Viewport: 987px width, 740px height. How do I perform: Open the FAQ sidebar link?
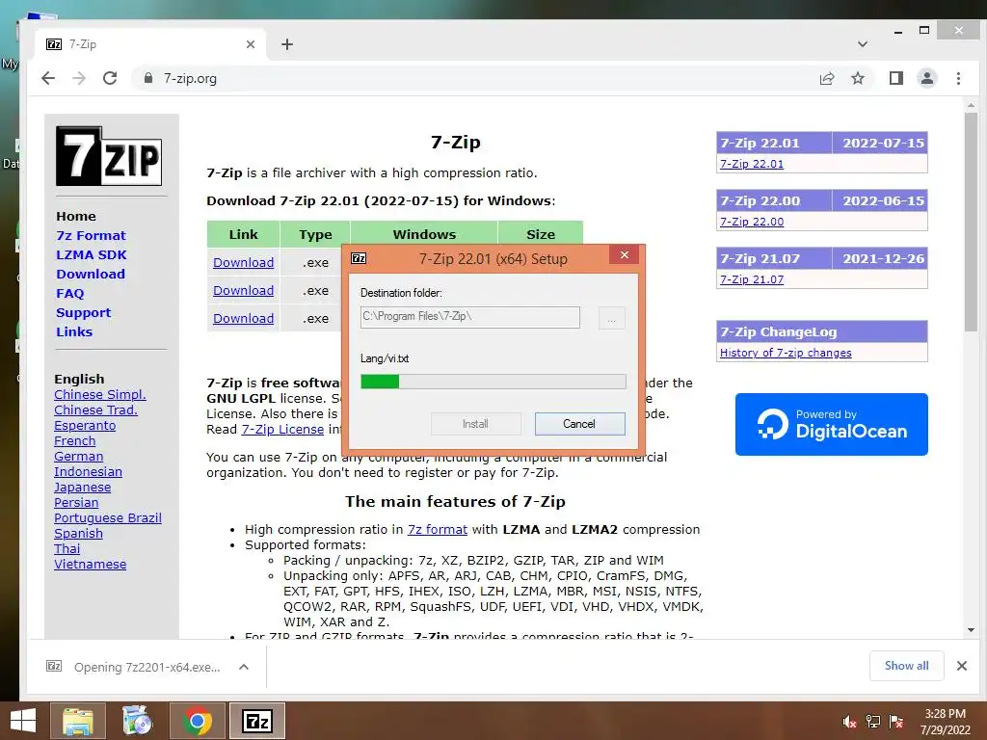coord(69,293)
